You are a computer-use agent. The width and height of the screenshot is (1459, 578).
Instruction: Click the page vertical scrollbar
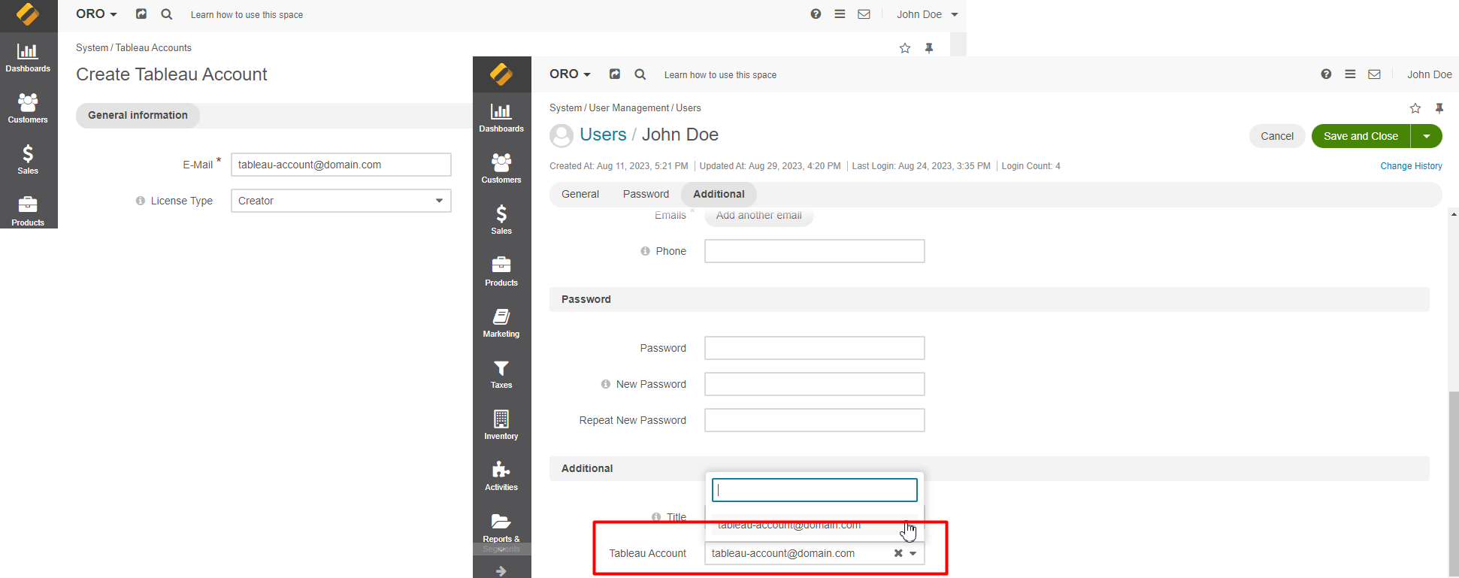1453,481
